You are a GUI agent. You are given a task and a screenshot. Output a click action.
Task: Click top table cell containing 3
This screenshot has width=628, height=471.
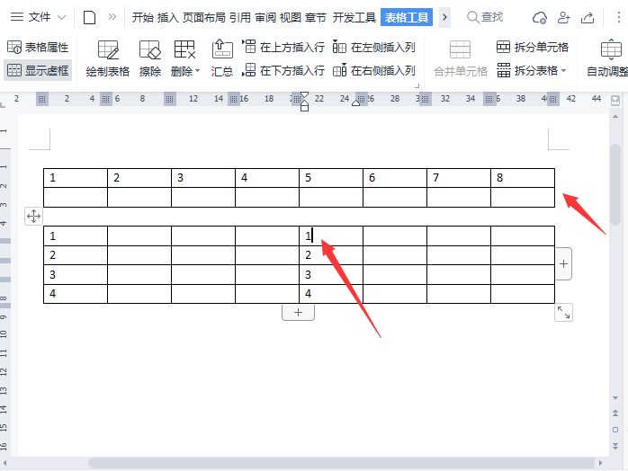pyautogui.click(x=203, y=178)
